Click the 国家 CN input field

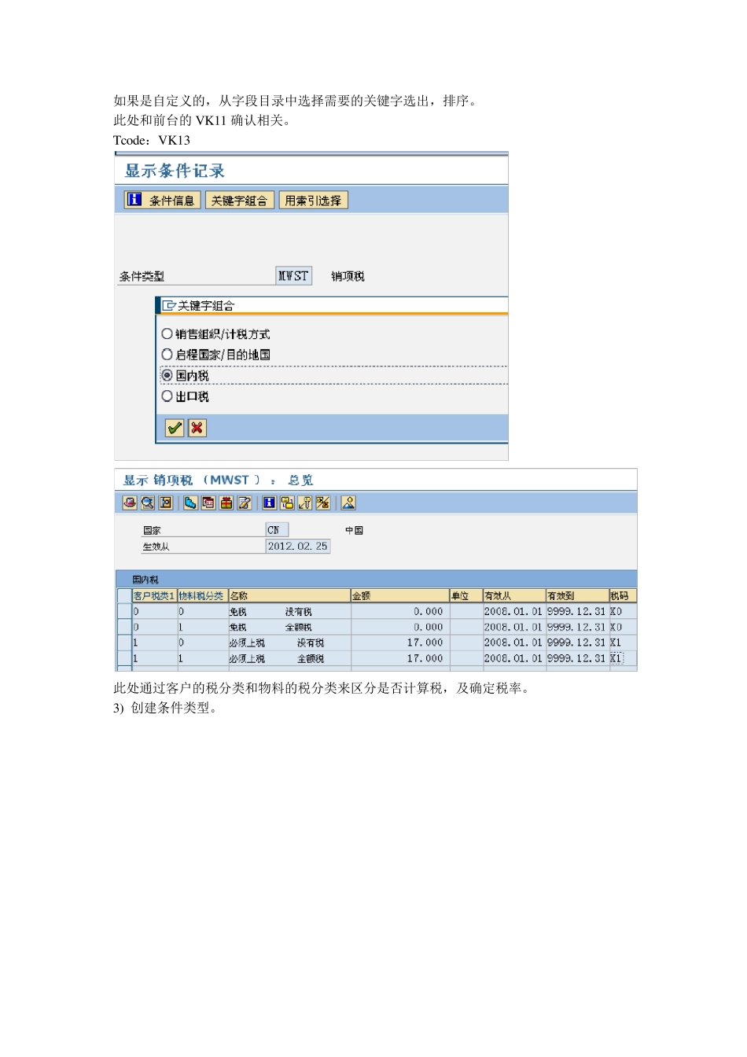click(278, 530)
